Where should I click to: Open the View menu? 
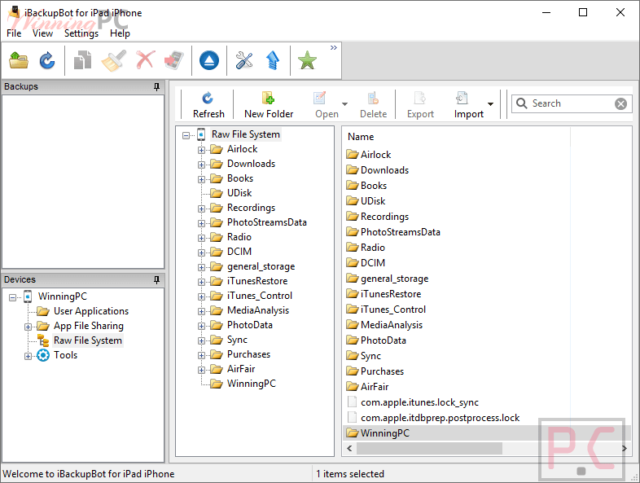click(x=42, y=33)
